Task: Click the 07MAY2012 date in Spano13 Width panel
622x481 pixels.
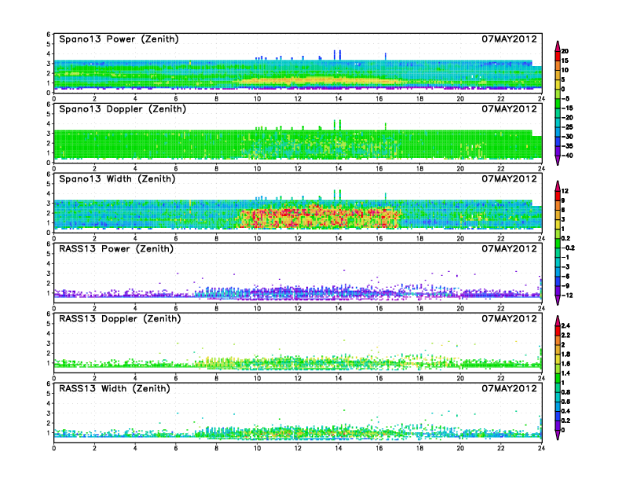Action: (x=509, y=179)
